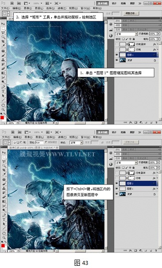
Task: Open 文件(F) menu in upper Photoshop window
Action: [5, 8]
